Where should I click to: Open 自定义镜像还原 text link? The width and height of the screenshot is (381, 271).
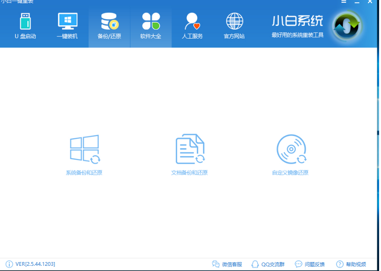coord(290,173)
